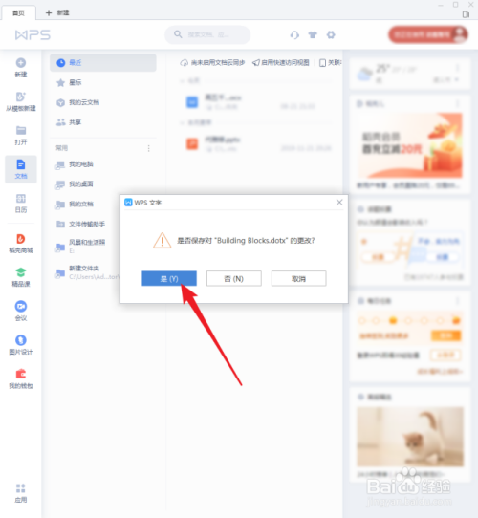Click 是 (Y) to save changes
478x518 pixels.
[169, 278]
